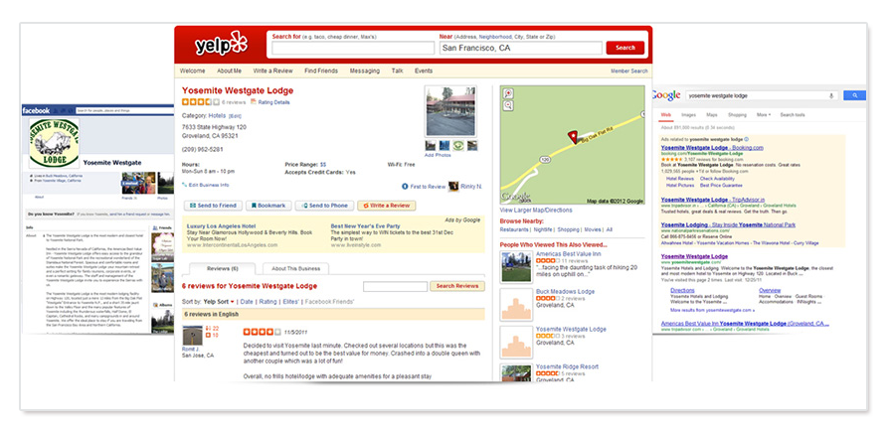Open the TripAdvisor Google result
Viewport: 887px width, 432px height.
[713, 200]
